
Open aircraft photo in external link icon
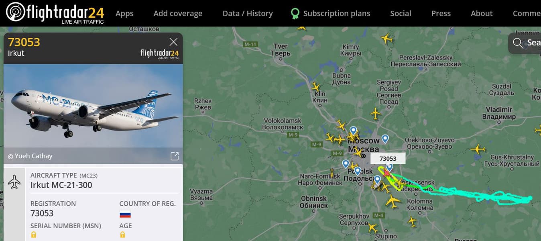(x=175, y=156)
